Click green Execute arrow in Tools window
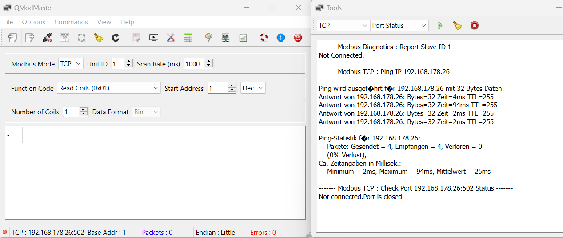Screen dimensions: 563x238 (440, 25)
